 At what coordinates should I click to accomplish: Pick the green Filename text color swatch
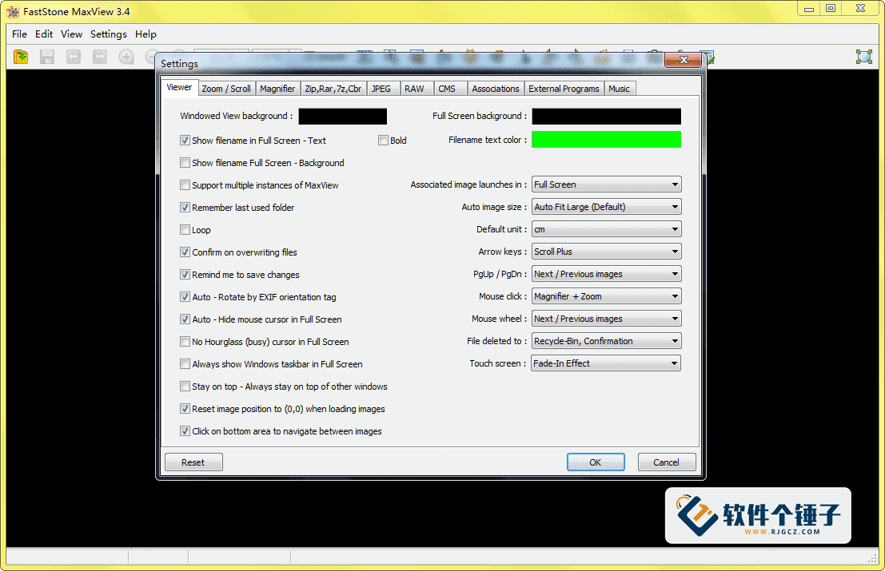606,140
